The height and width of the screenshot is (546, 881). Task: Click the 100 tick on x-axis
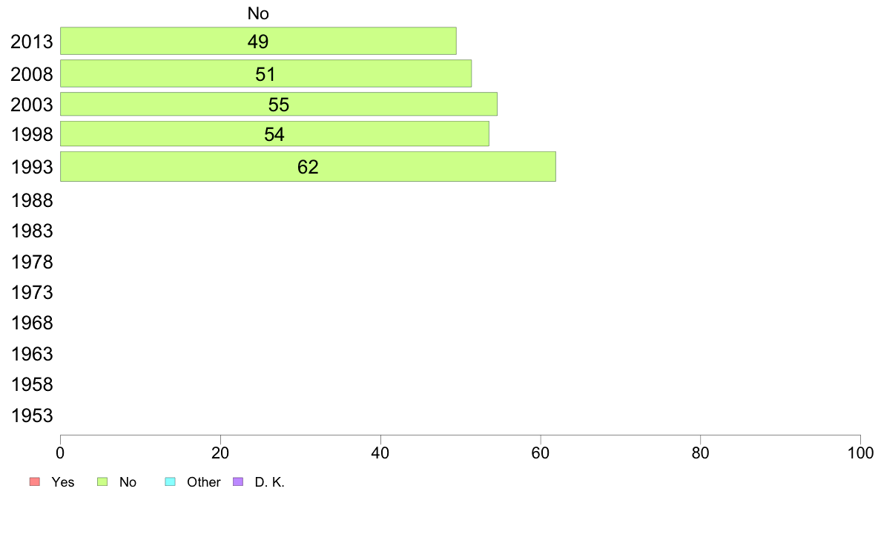tap(860, 453)
